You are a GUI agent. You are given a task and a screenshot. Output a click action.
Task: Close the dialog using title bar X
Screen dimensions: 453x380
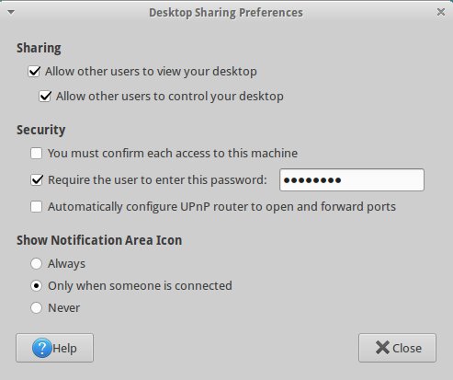point(441,12)
